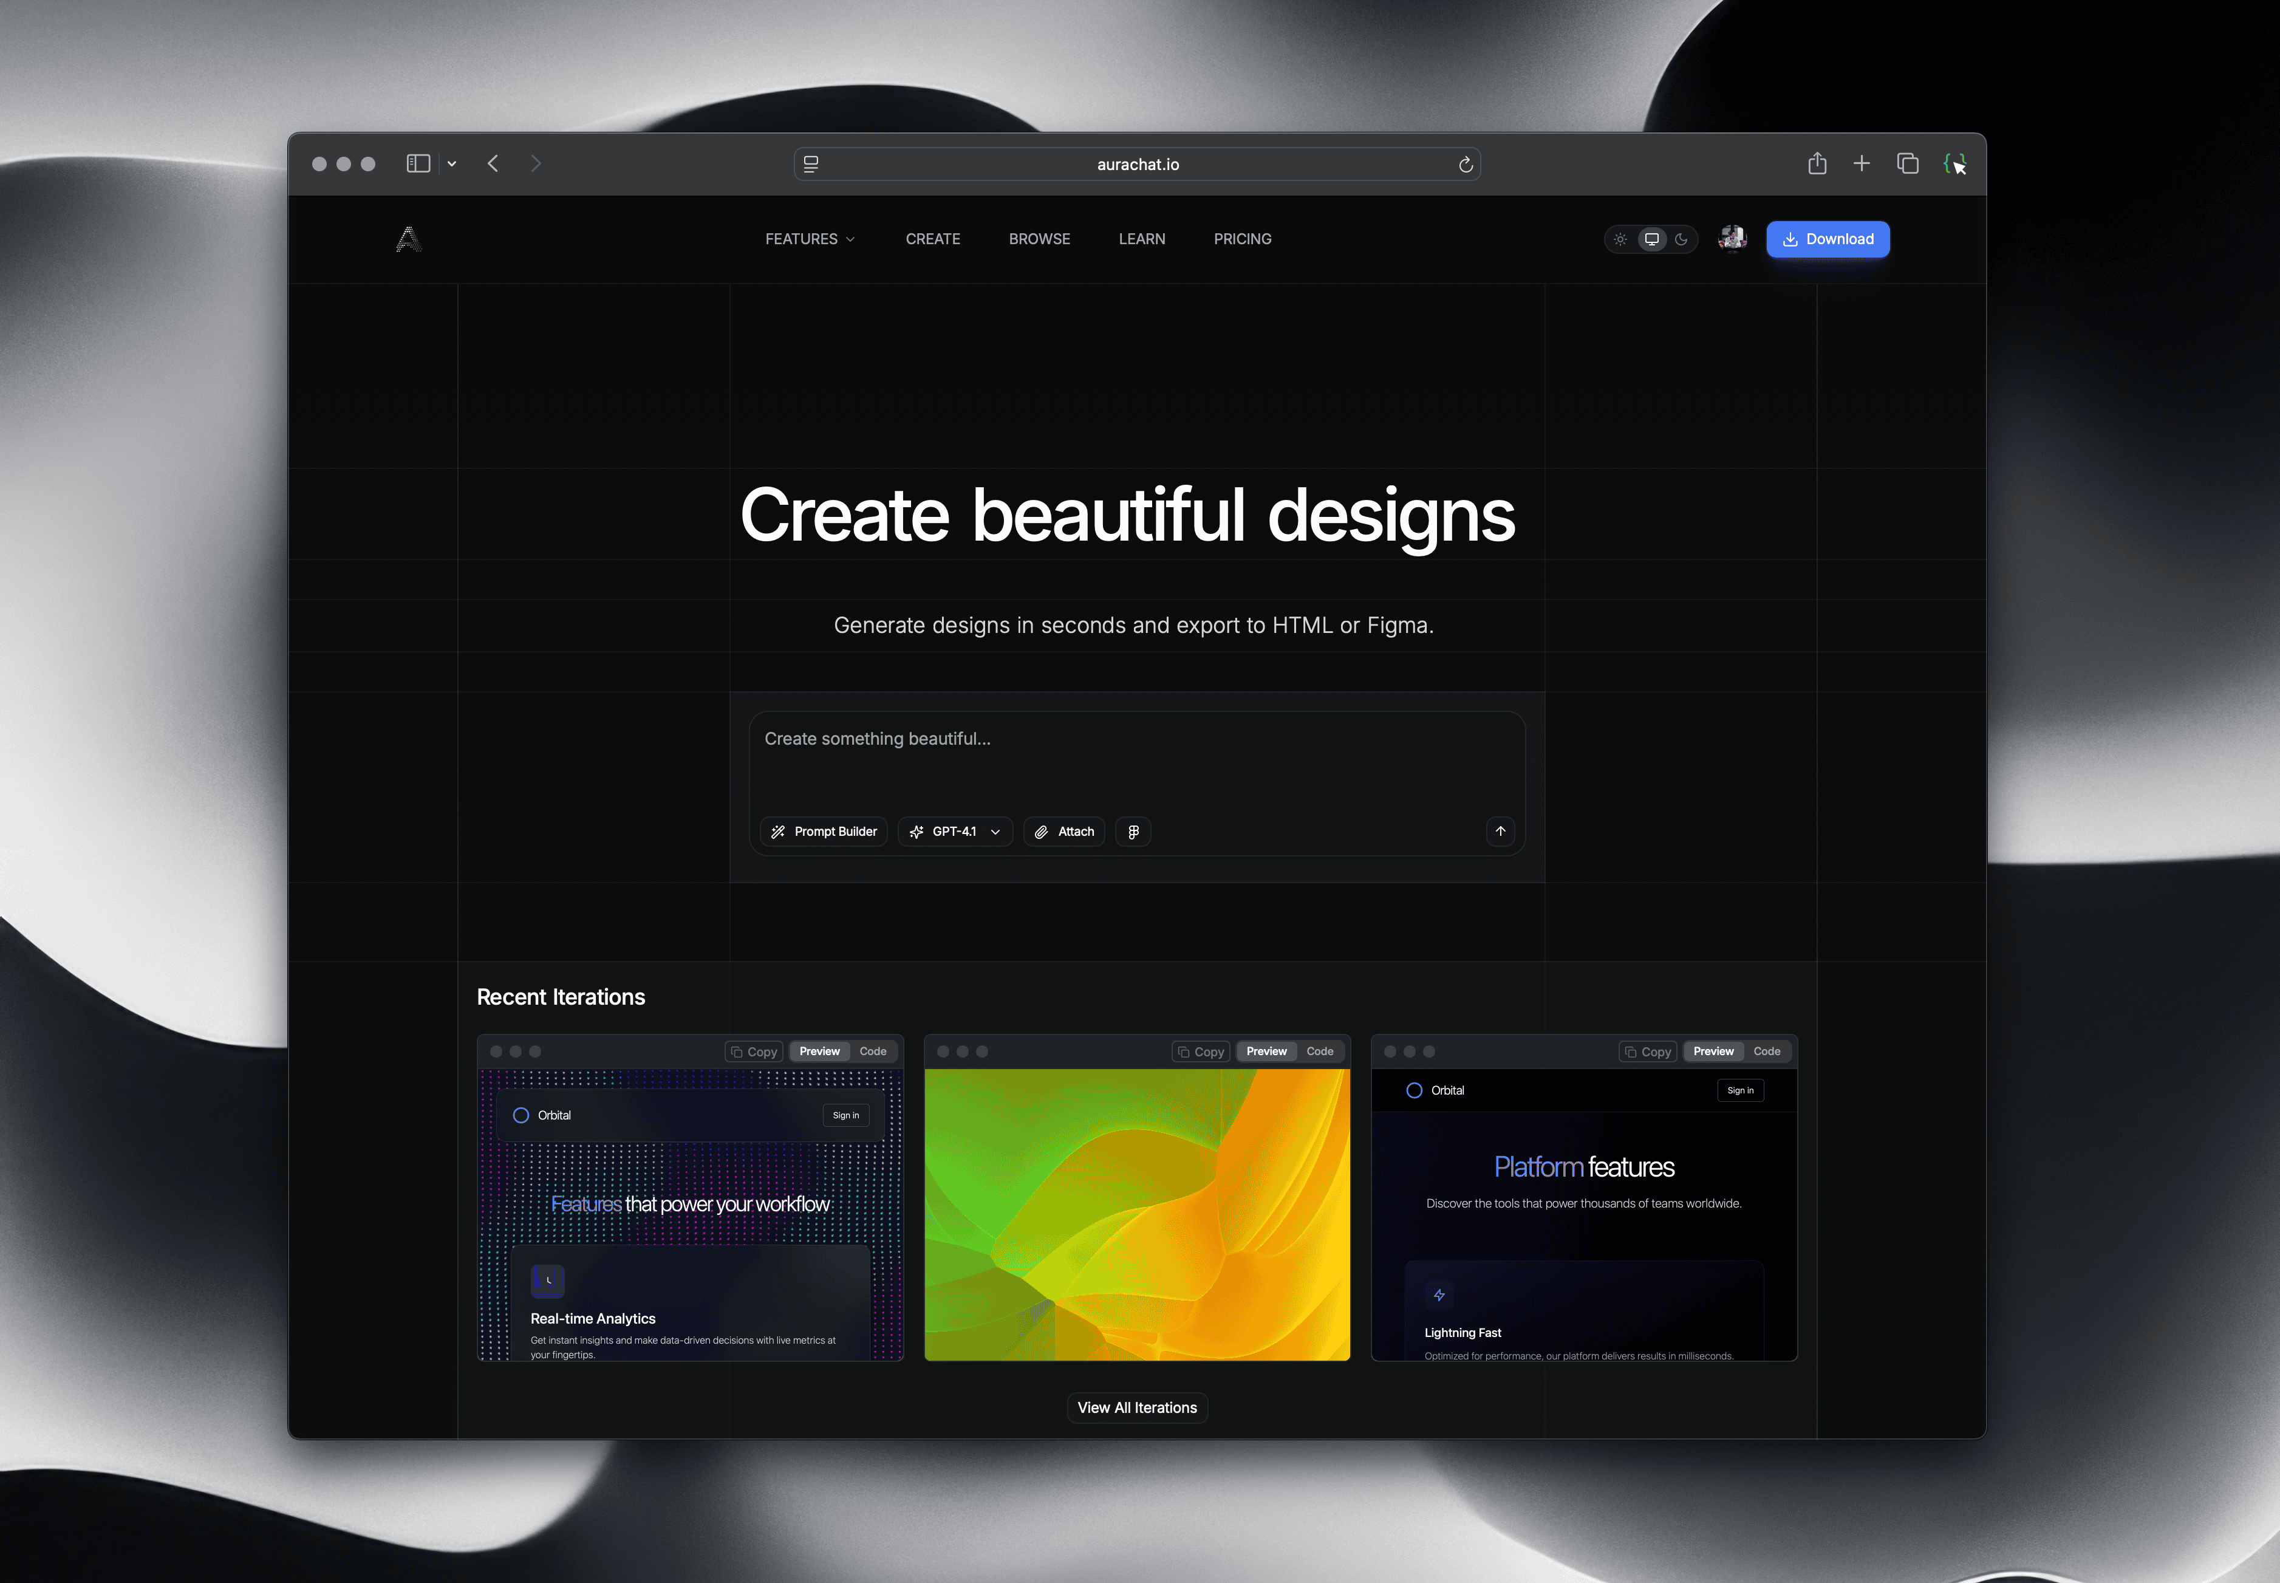Viewport: 2280px width, 1583px height.
Task: Select Preview tab on Platform features card
Action: point(1714,1051)
